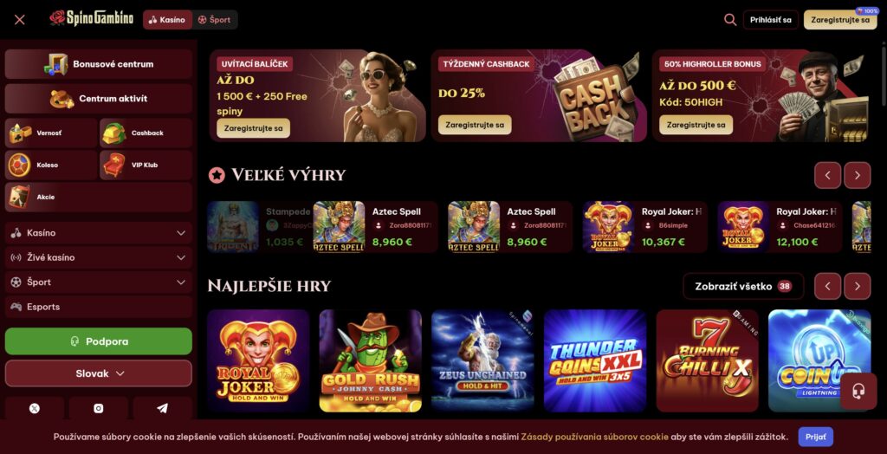Open the live chat headset bubble

coord(858,391)
